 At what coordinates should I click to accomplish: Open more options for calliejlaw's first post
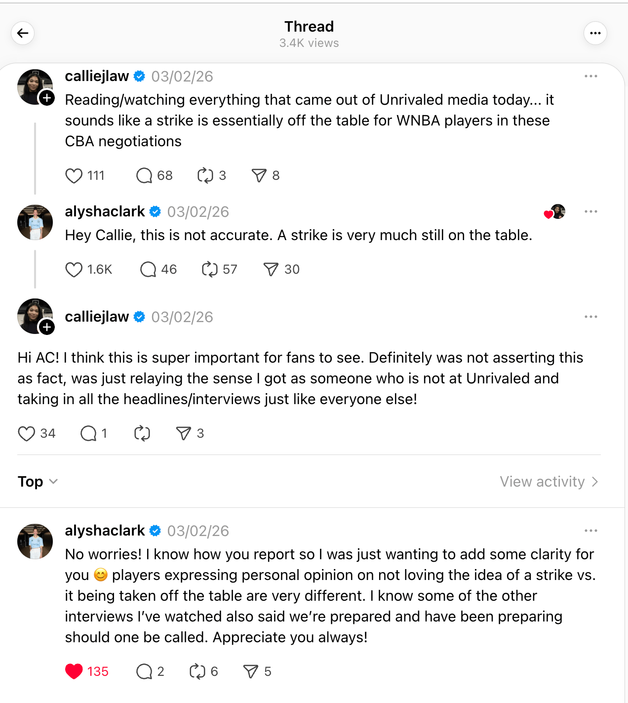(x=590, y=77)
